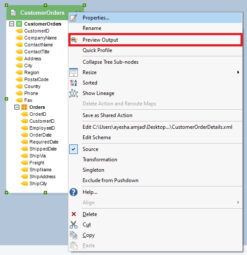247x255 pixels.
Task: Select Edit Schema menu entry
Action: coord(96,137)
